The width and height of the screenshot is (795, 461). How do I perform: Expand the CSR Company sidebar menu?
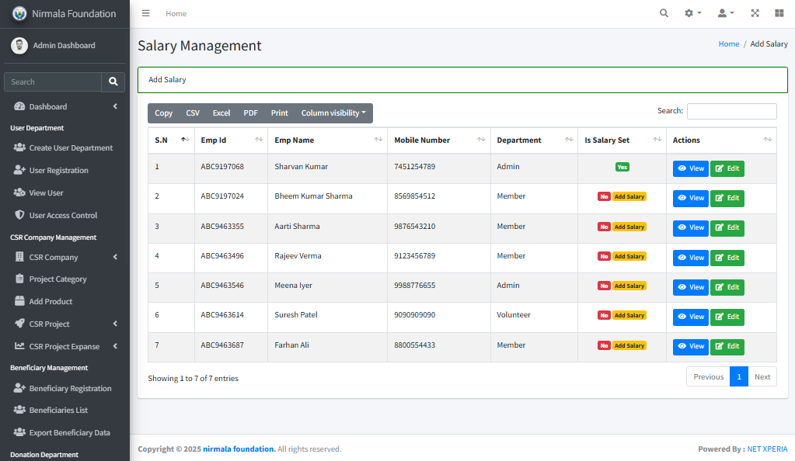pyautogui.click(x=65, y=257)
